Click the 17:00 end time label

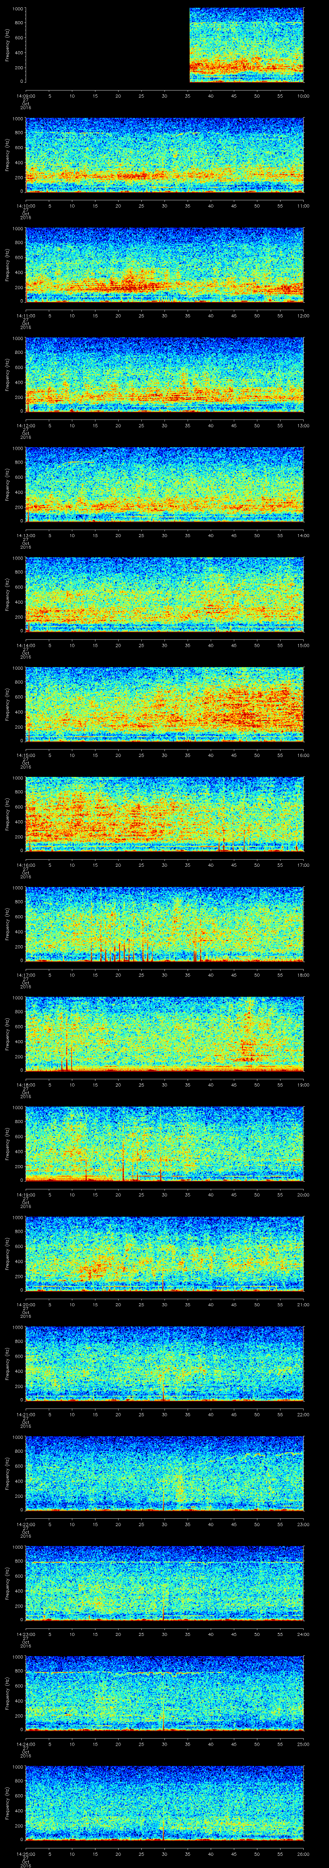pyautogui.click(x=303, y=864)
